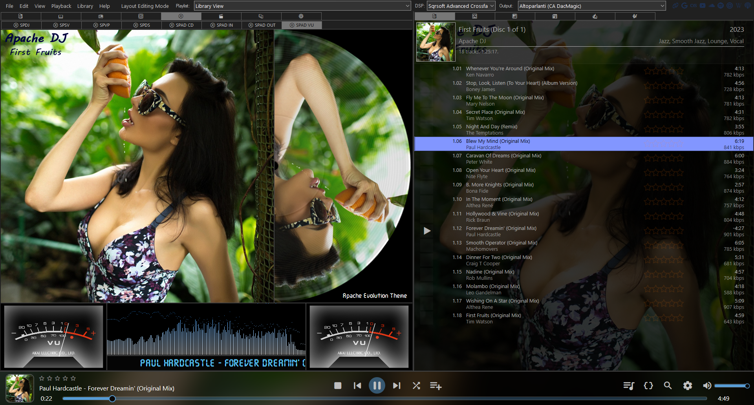Screen dimensions: 754x405
Task: Click the clapperboard icon tab
Action: [221, 16]
